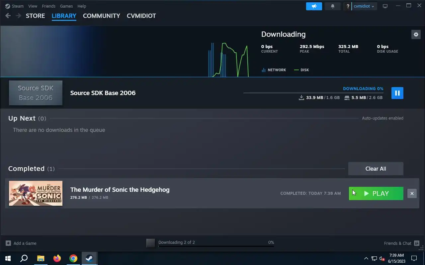The image size is (425, 265).
Task: Click the Completed heading
Action: (26, 169)
